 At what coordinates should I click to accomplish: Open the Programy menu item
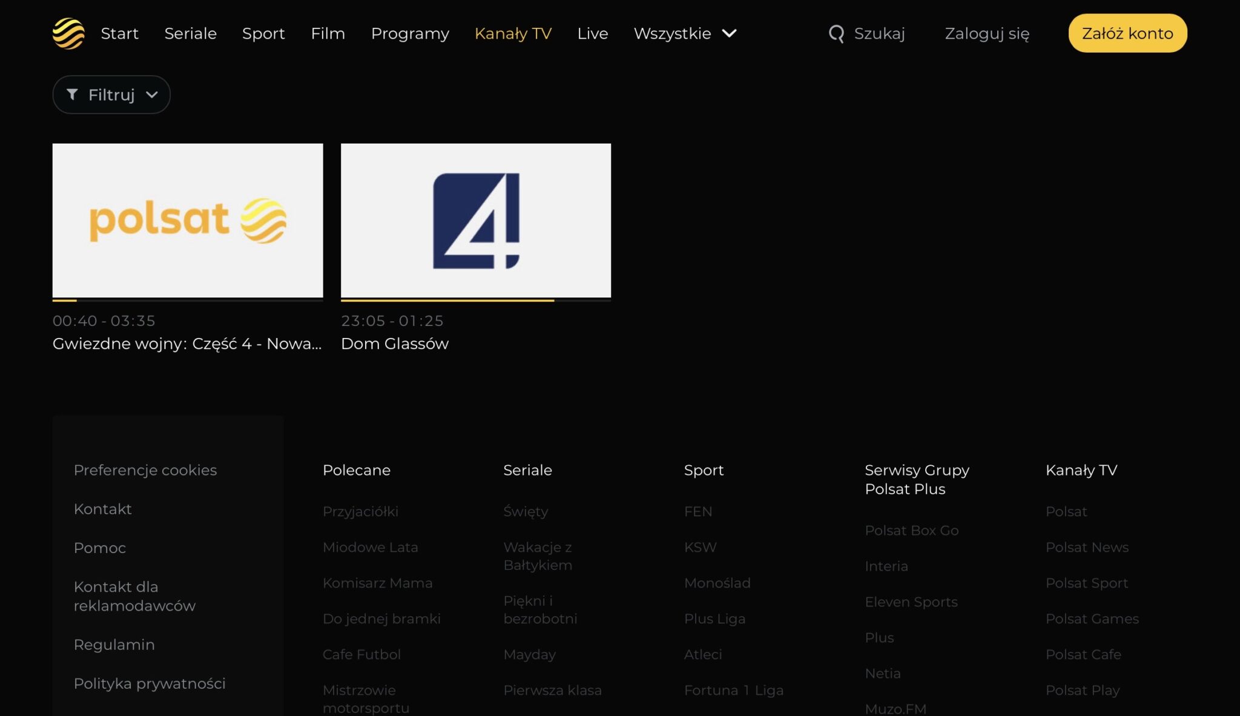[x=410, y=33]
